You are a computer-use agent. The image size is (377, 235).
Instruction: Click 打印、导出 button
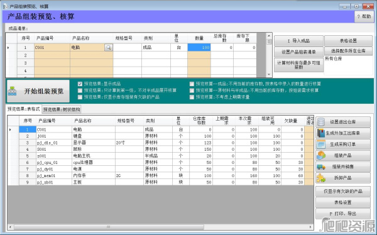[x=343, y=214]
